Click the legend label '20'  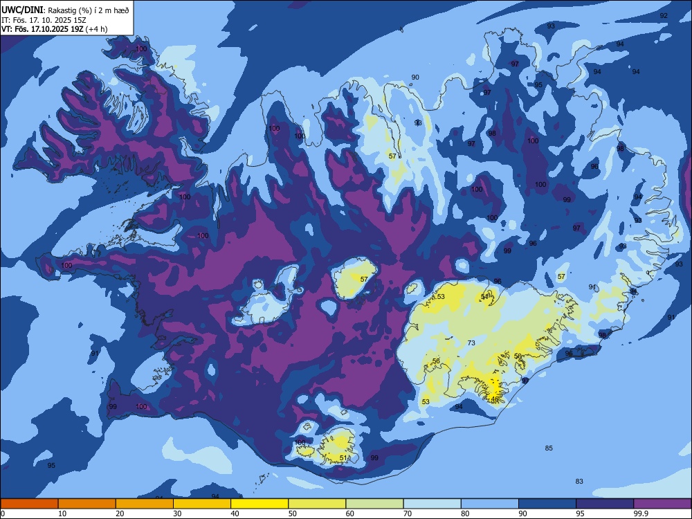click(x=120, y=513)
